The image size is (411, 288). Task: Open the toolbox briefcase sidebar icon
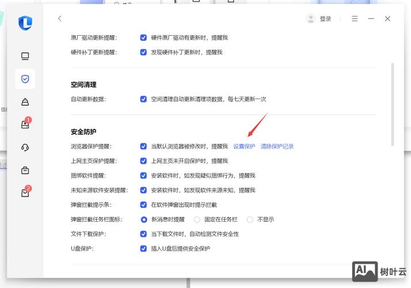coord(25,170)
